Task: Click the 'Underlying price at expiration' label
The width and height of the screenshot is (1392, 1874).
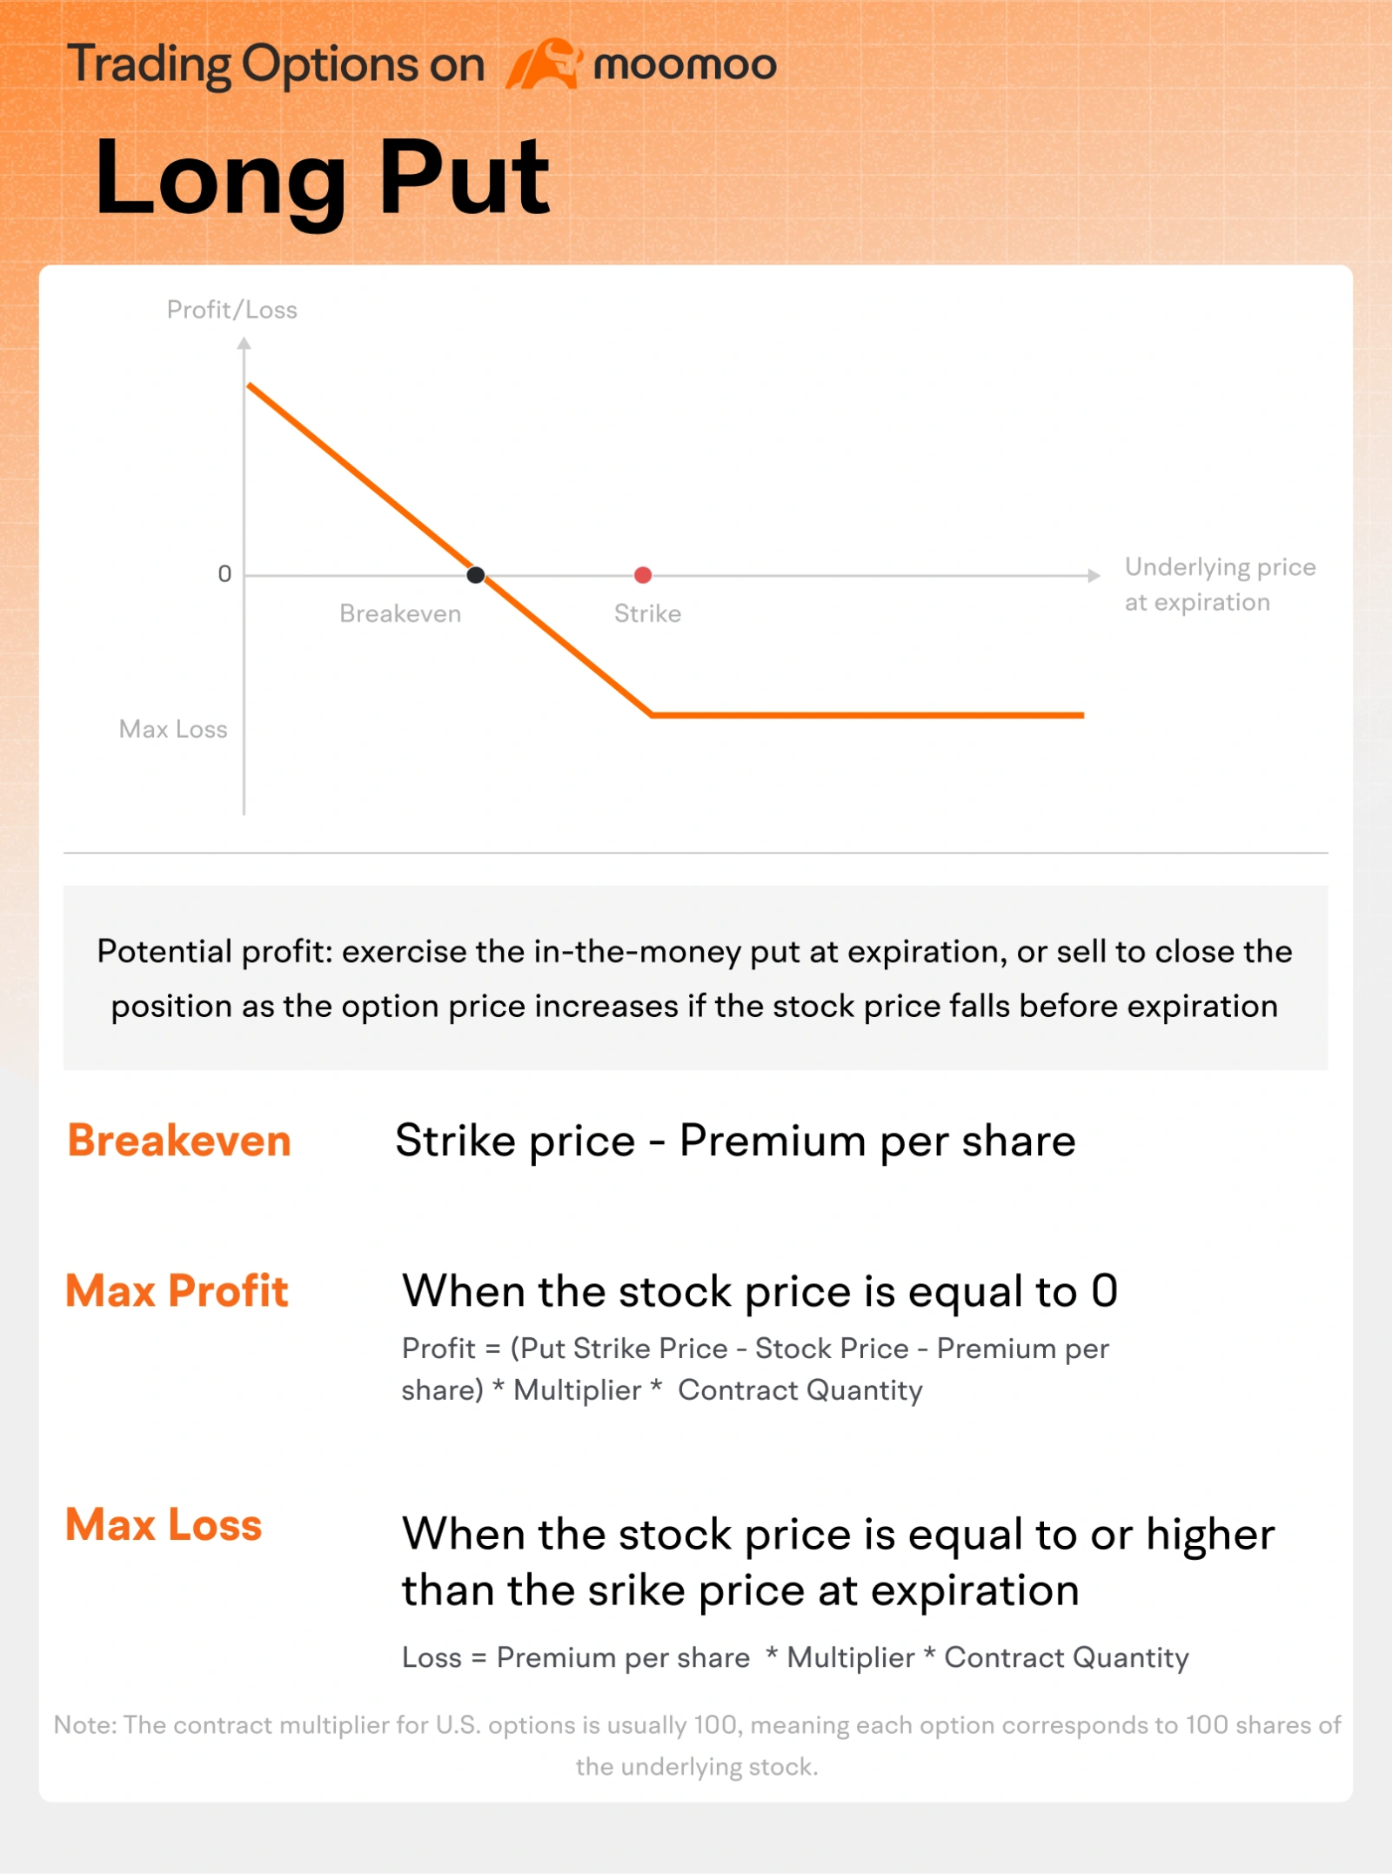Action: pyautogui.click(x=1220, y=585)
